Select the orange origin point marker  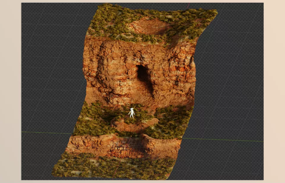(131, 136)
